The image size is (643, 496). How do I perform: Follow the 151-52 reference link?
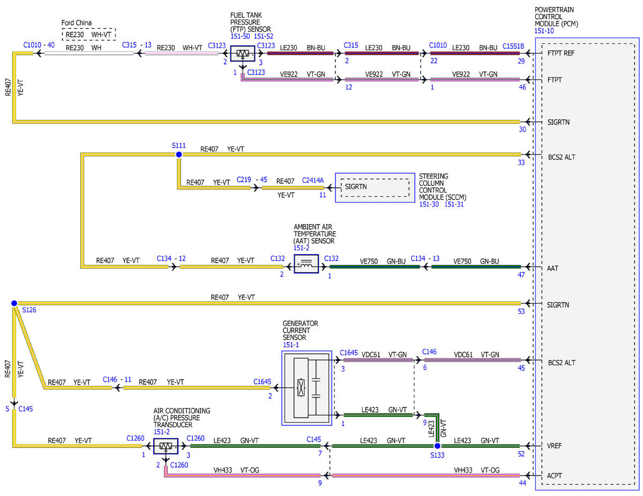[264, 36]
